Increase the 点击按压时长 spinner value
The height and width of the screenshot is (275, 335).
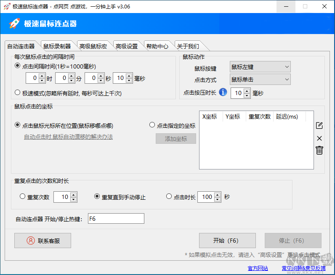[x=247, y=90]
